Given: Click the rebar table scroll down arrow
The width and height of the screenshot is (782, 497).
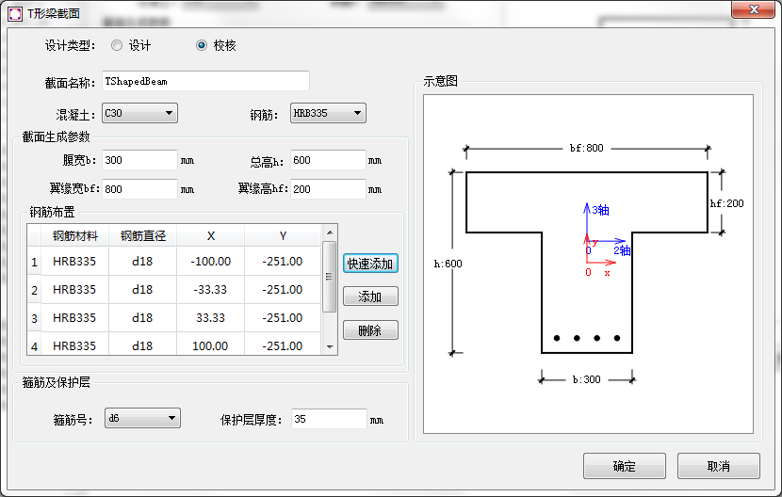Looking at the screenshot, I should pos(330,346).
